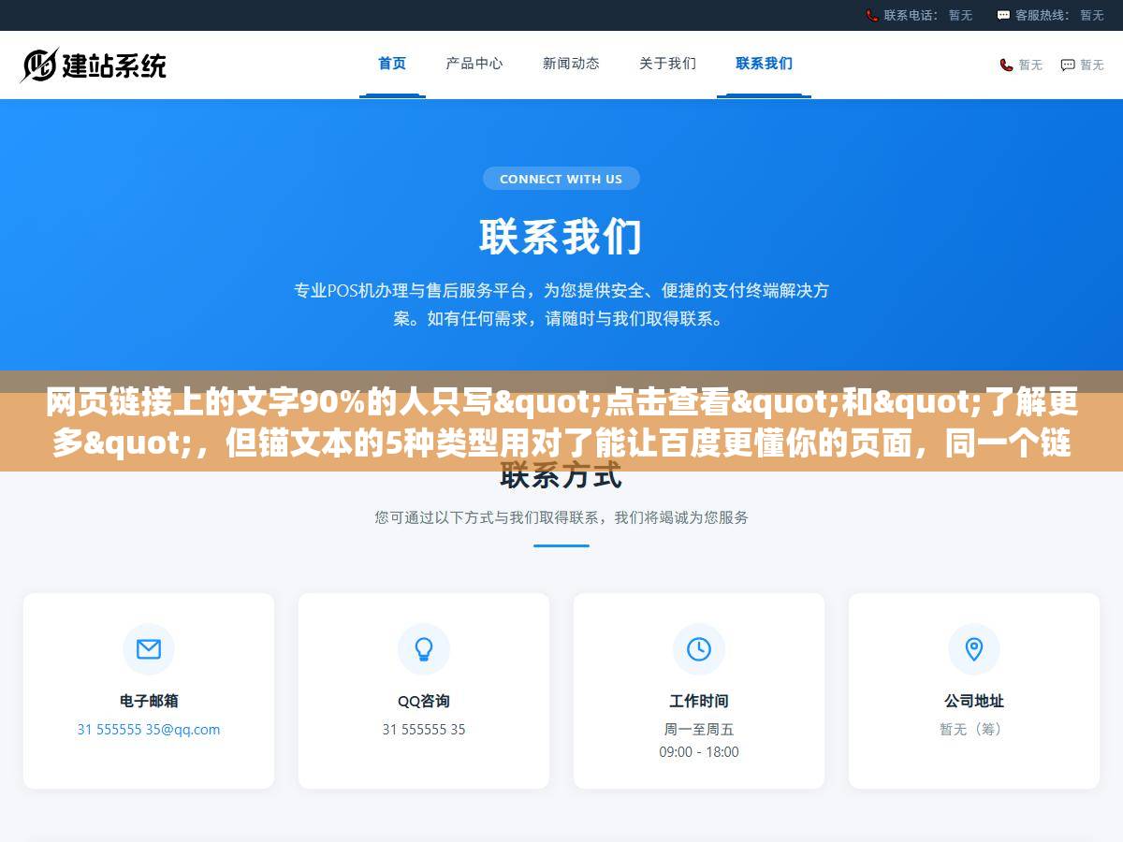The width and height of the screenshot is (1123, 842).
Task: Click the top bar 联系电话 phone icon
Action: coord(872,15)
